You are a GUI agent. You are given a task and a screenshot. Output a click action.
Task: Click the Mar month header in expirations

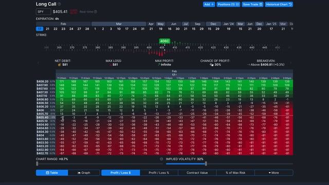click(119, 24)
